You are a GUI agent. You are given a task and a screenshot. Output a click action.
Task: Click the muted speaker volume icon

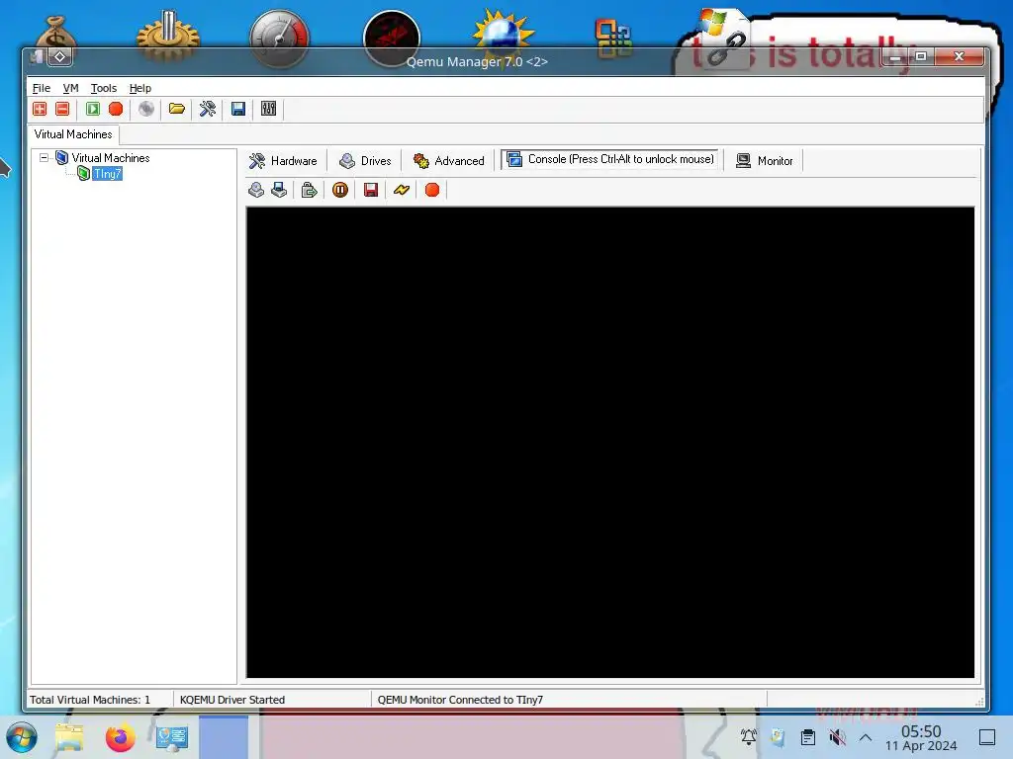pos(837,737)
